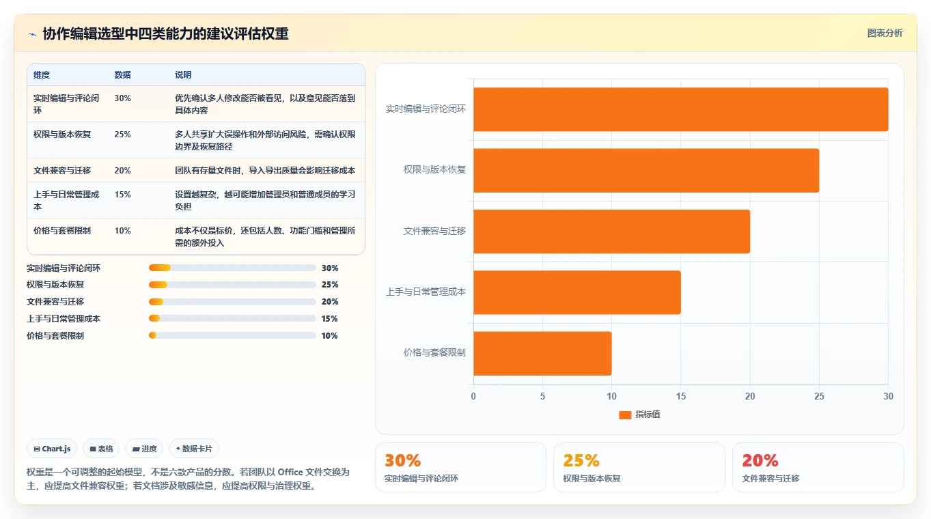Click the 权限与版本恢复 progress bar
This screenshot has width=931, height=519.
coord(232,285)
